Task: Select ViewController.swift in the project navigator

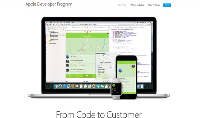Action: pyautogui.click(x=55, y=34)
